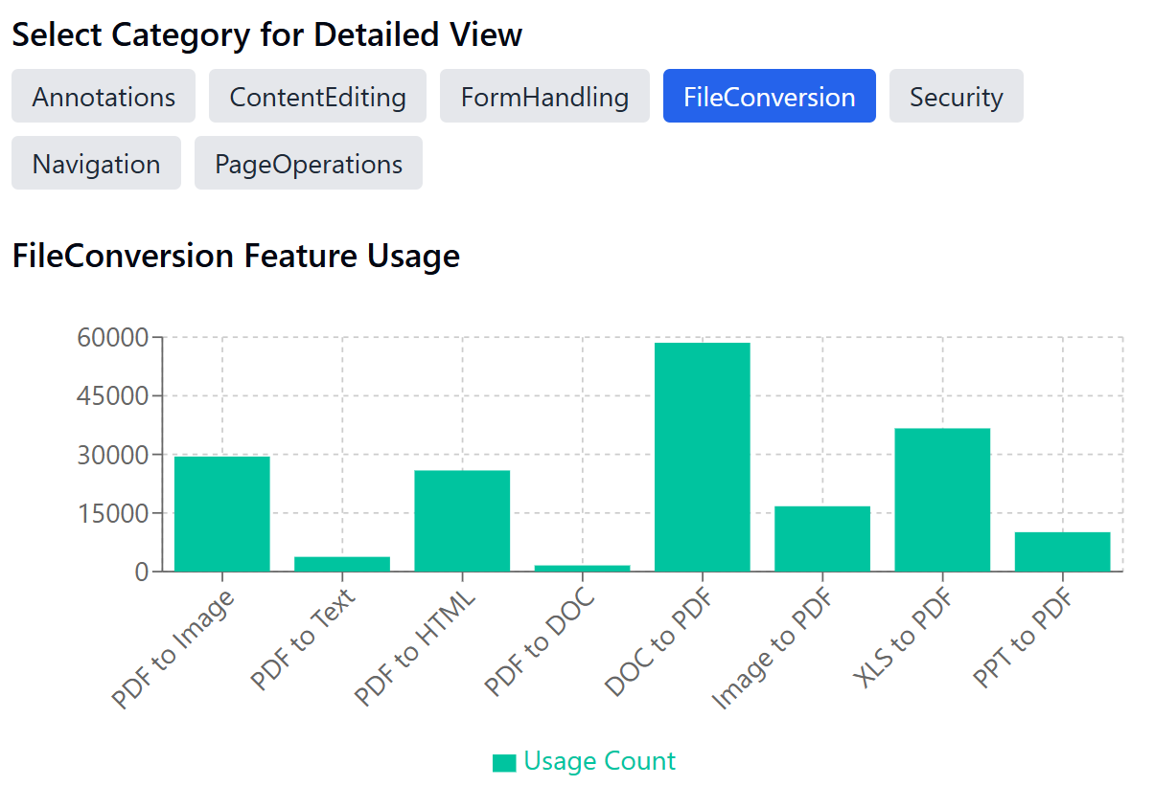Image resolution: width=1154 pixels, height=786 pixels.
Task: Open the PageOperations category
Action: pyautogui.click(x=308, y=163)
